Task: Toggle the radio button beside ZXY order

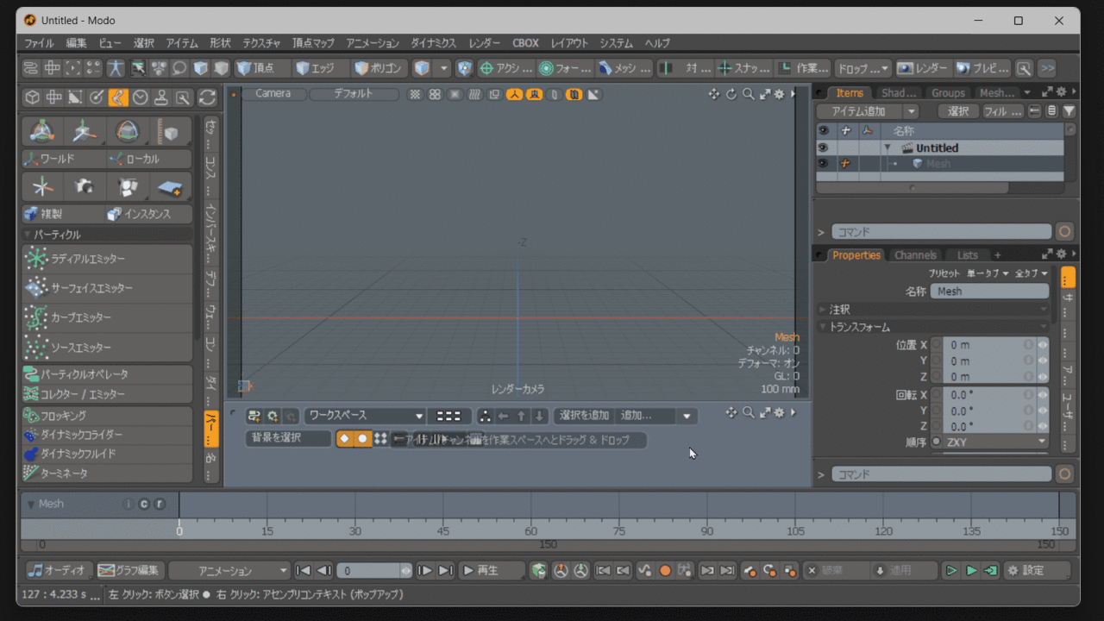Action: 937,442
